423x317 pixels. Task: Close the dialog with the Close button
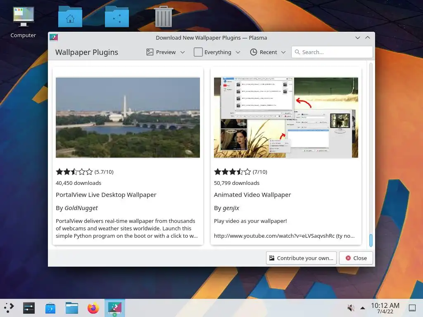tap(356, 258)
